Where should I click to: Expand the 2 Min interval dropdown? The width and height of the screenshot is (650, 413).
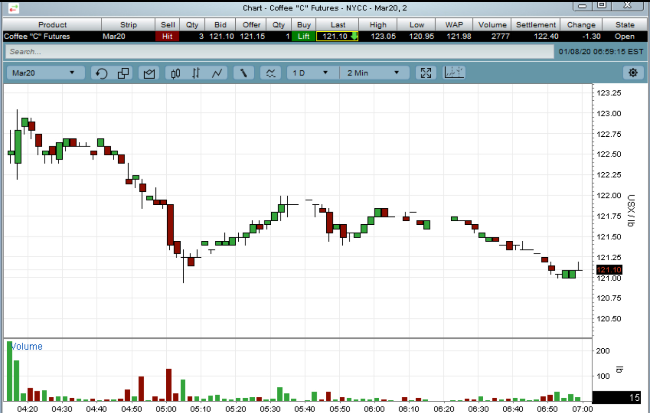pyautogui.click(x=373, y=73)
